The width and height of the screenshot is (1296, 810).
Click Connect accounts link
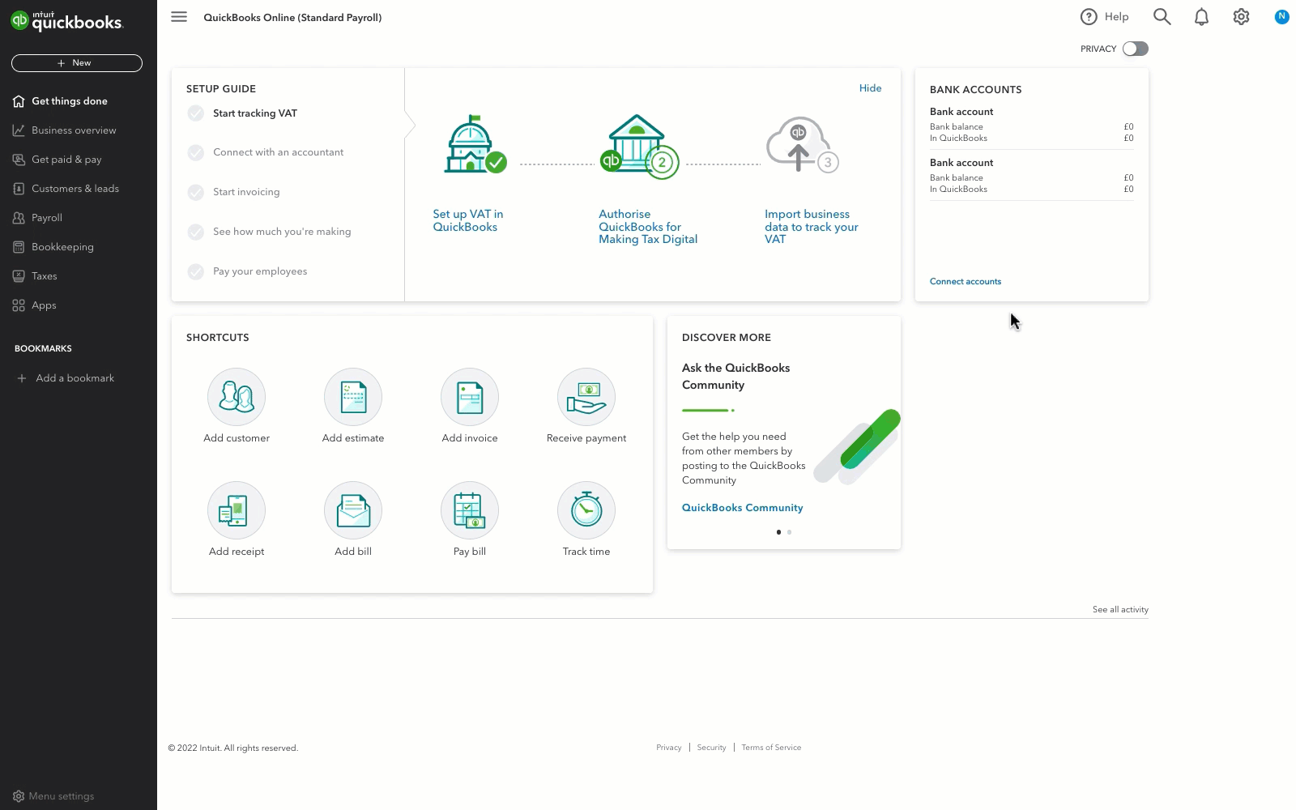click(x=966, y=282)
